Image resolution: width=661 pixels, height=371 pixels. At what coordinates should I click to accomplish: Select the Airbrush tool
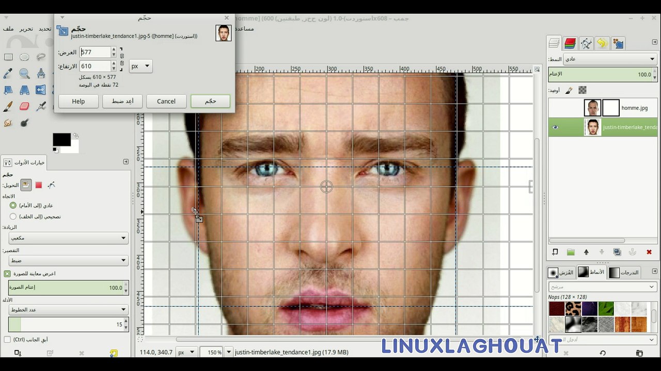[41, 107]
